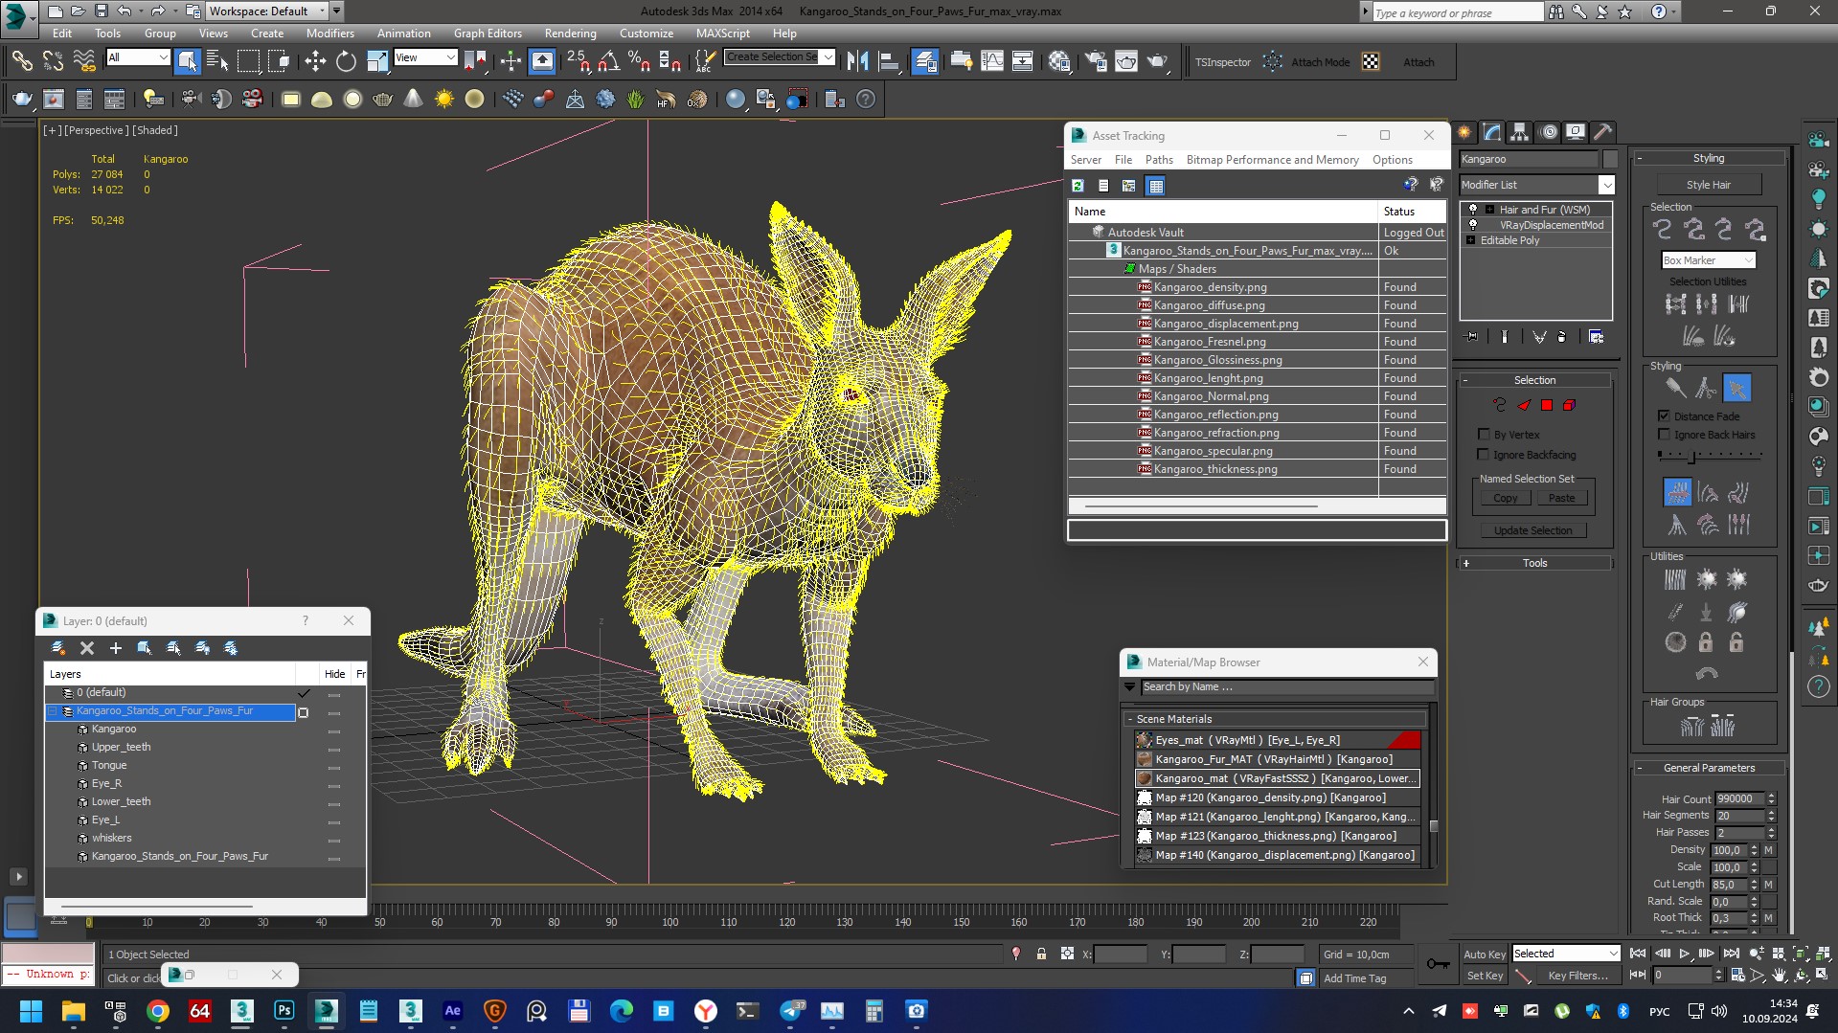Click the Lock hair icon in Utilities
This screenshot has width=1838, height=1033.
[x=1705, y=642]
